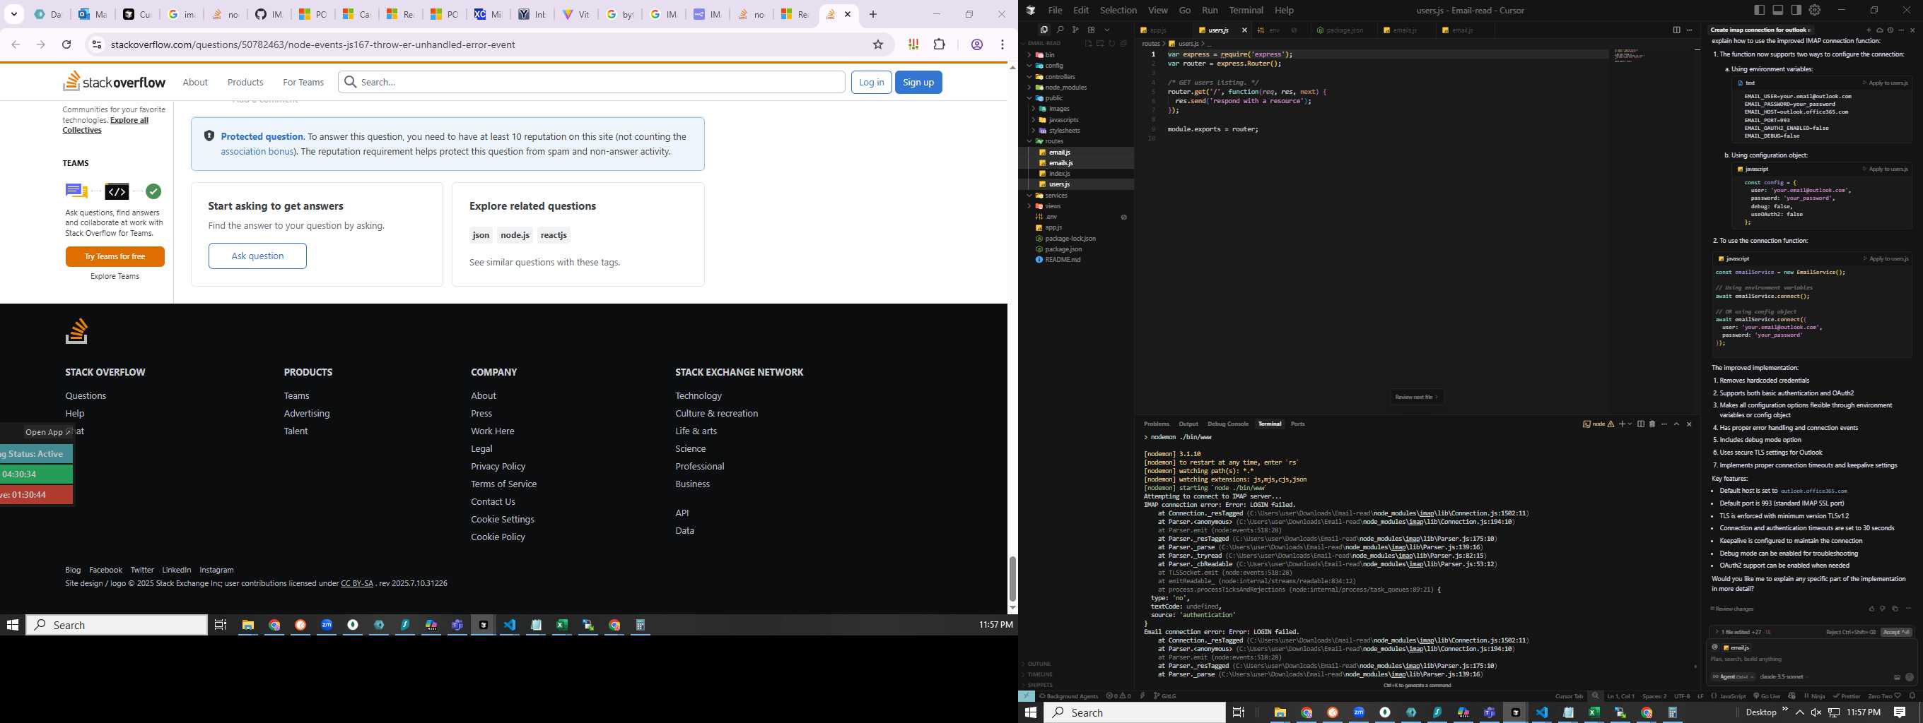Bookmark this page star icon in Chrome
Image resolution: width=1923 pixels, height=723 pixels.
coord(878,44)
